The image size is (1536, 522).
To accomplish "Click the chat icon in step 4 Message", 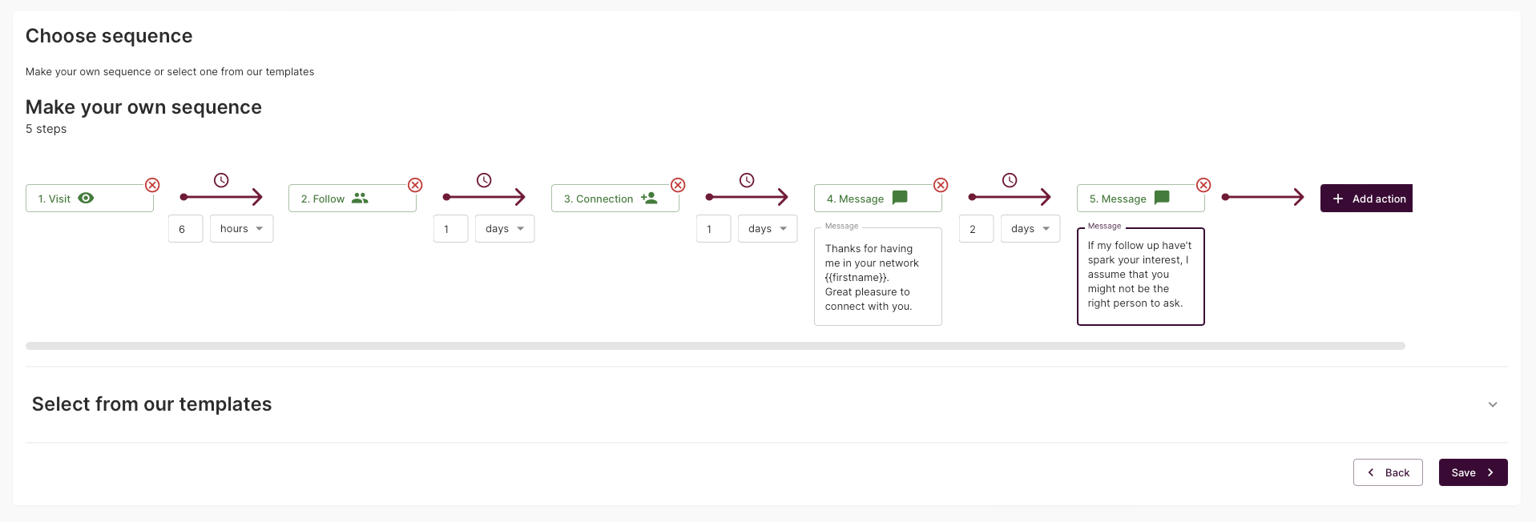I will (x=900, y=198).
